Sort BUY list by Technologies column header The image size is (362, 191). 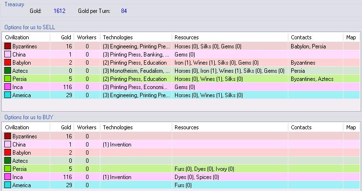(x=136, y=127)
